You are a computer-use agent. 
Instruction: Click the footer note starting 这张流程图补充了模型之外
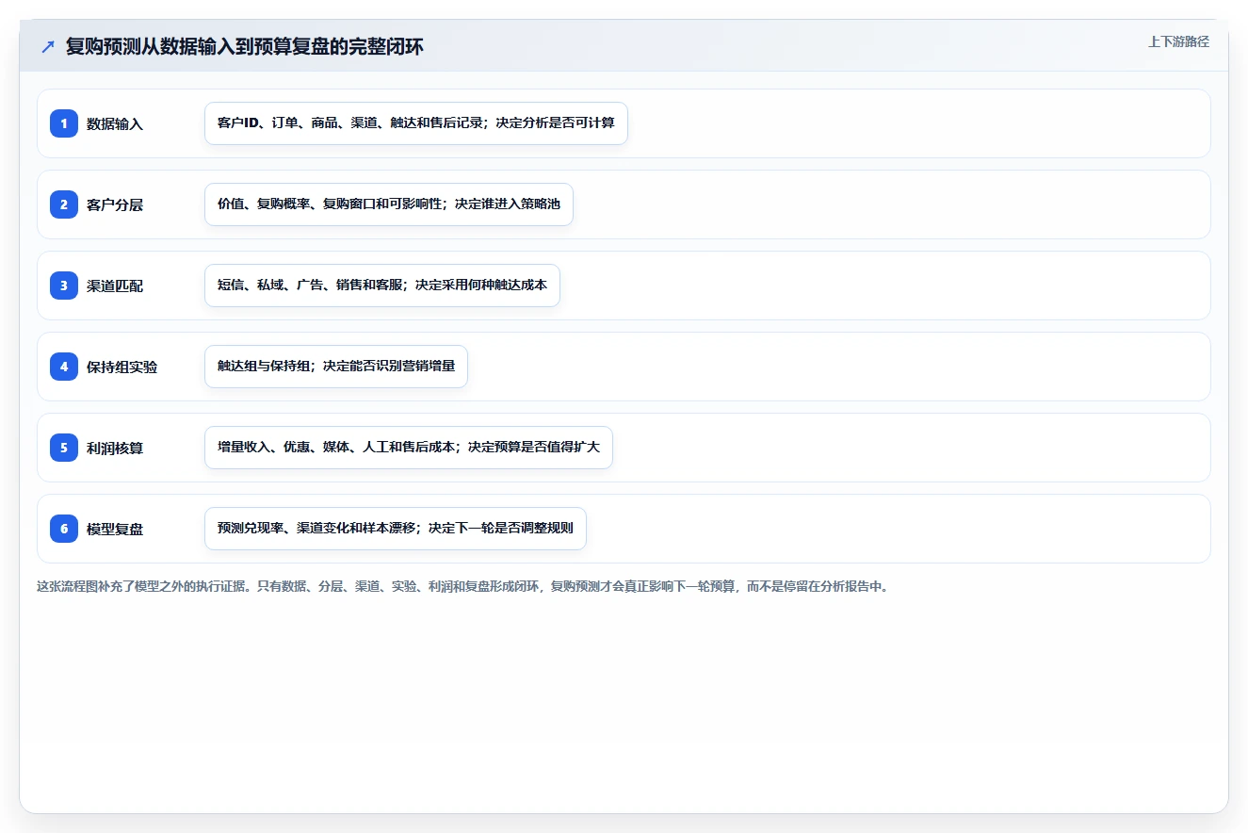click(x=462, y=586)
